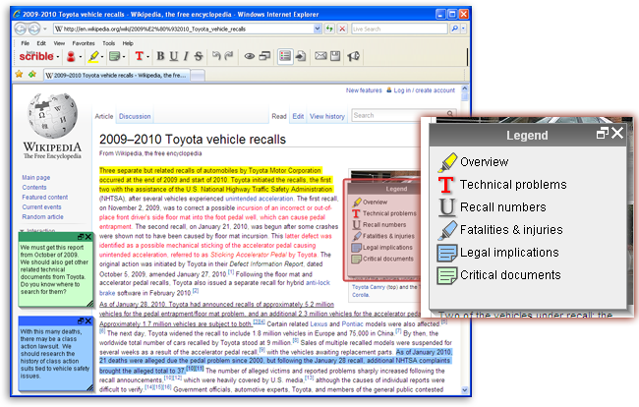Click the megaphone feedback icon

353,56
